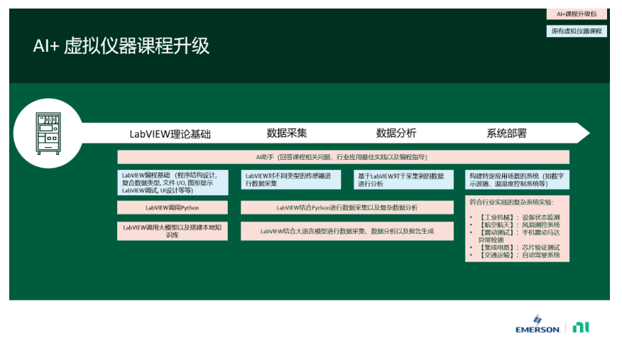Viewport: 622px width, 341px height.
Task: Click the AI+ 虚拟仪器课程升级 slide title
Action: (x=121, y=46)
